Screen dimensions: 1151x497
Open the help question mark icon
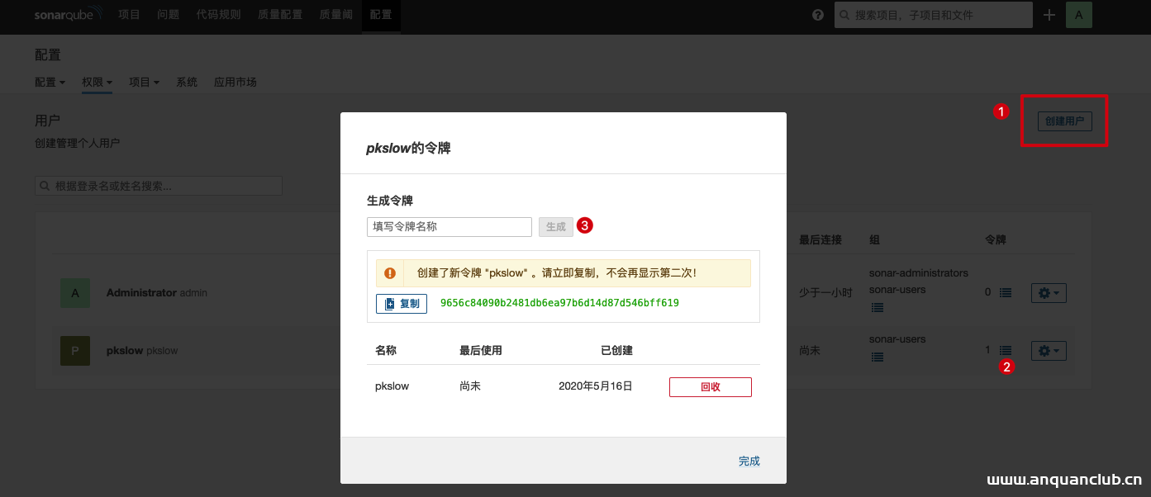coord(817,14)
